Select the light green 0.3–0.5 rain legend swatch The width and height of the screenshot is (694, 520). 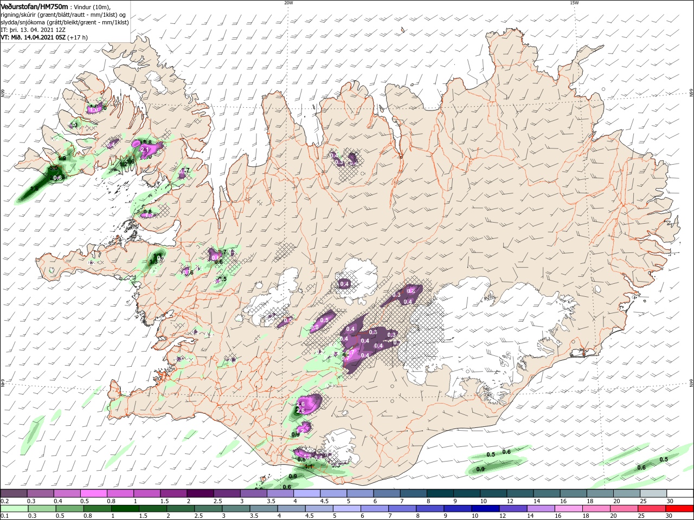click(43, 509)
